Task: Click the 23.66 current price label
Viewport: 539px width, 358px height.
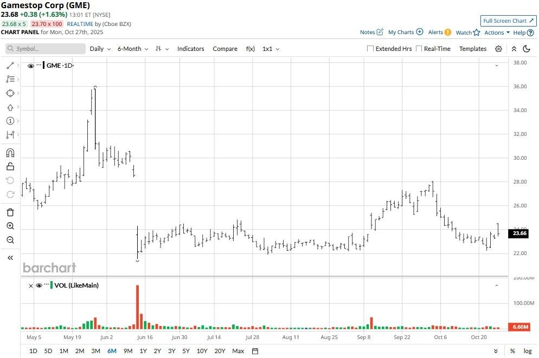Action: point(519,233)
